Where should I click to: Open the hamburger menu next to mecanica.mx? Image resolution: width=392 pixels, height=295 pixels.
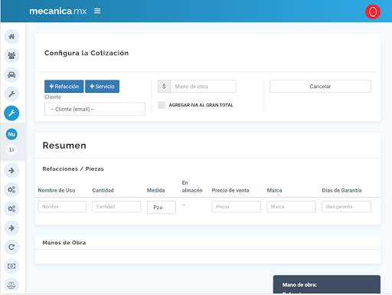click(97, 11)
